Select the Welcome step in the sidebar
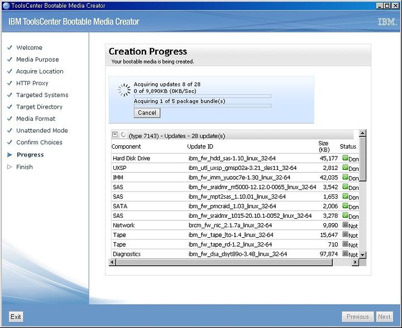The width and height of the screenshot is (402, 328). pos(29,47)
